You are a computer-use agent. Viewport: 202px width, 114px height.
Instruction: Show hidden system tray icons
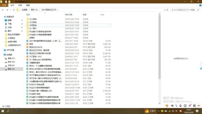(x=159, y=111)
